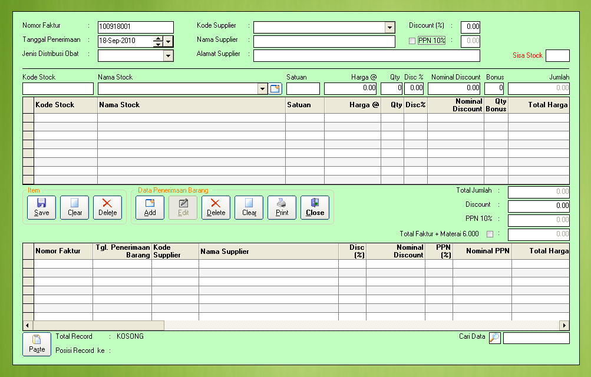Click the Clear button in Item group
This screenshot has height=377, width=591.
coord(75,207)
